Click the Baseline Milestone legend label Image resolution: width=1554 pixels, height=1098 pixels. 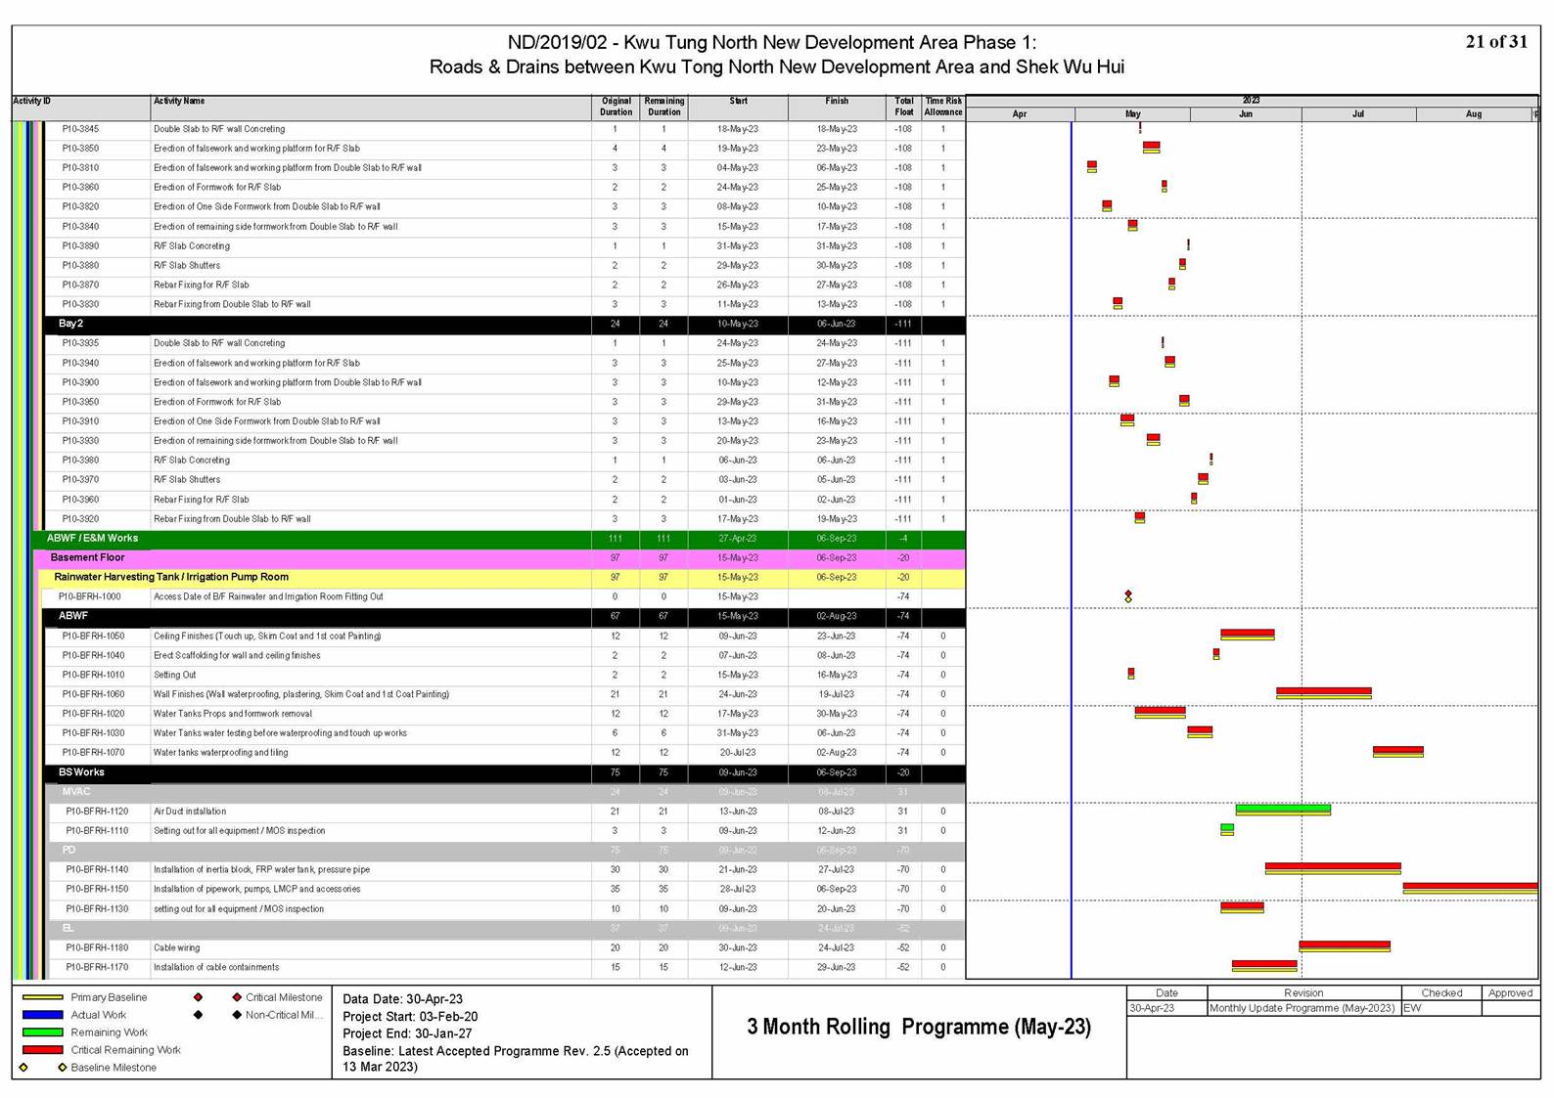click(x=114, y=1068)
